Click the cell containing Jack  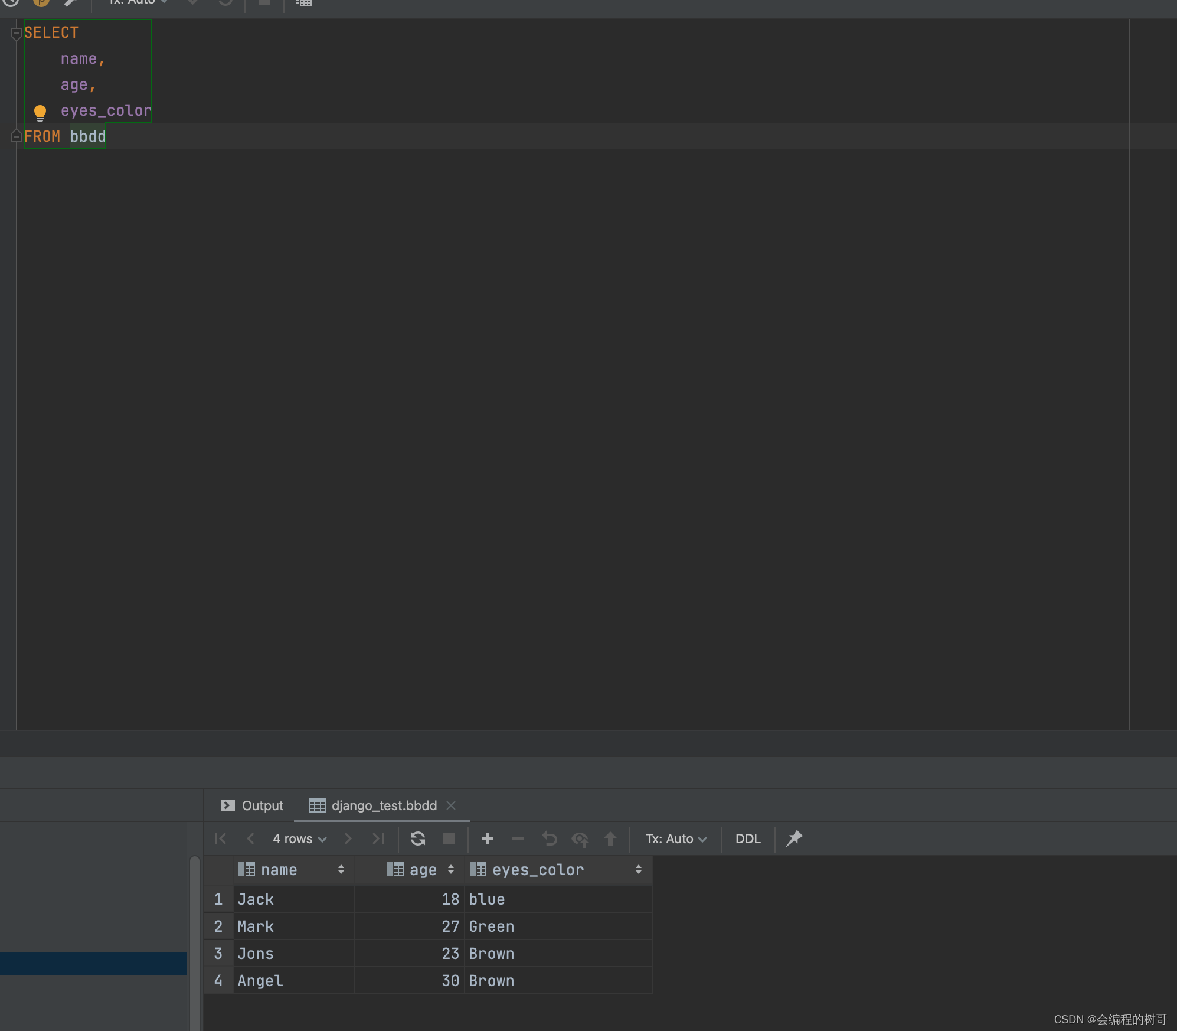294,899
